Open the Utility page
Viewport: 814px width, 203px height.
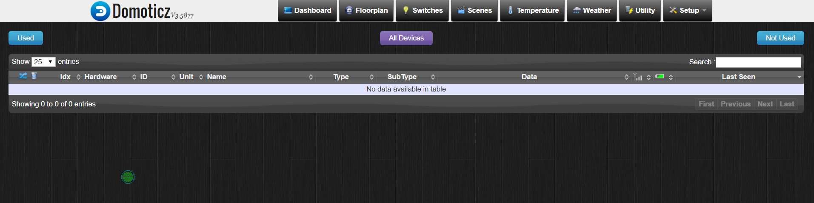640,11
